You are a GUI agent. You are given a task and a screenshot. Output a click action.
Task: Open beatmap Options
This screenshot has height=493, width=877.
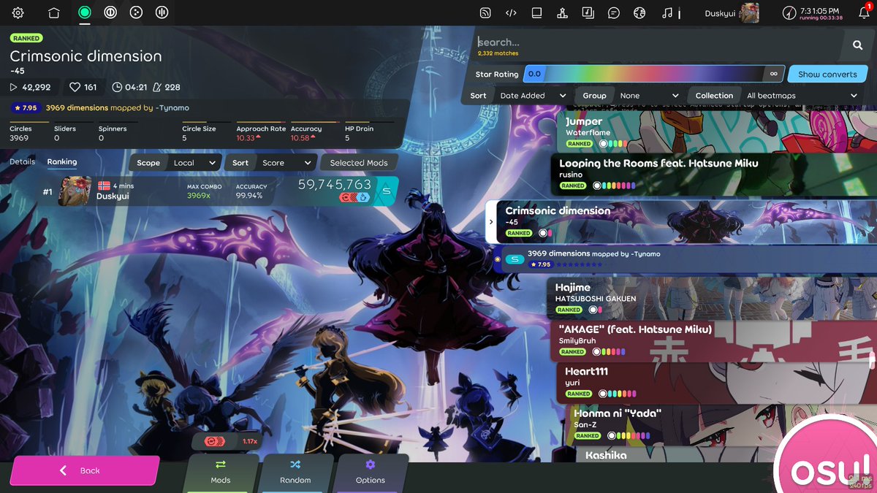(x=371, y=473)
